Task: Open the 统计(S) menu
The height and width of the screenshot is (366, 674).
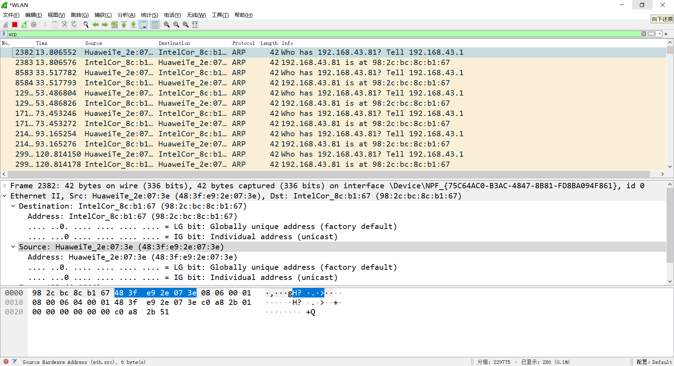Action: click(150, 15)
